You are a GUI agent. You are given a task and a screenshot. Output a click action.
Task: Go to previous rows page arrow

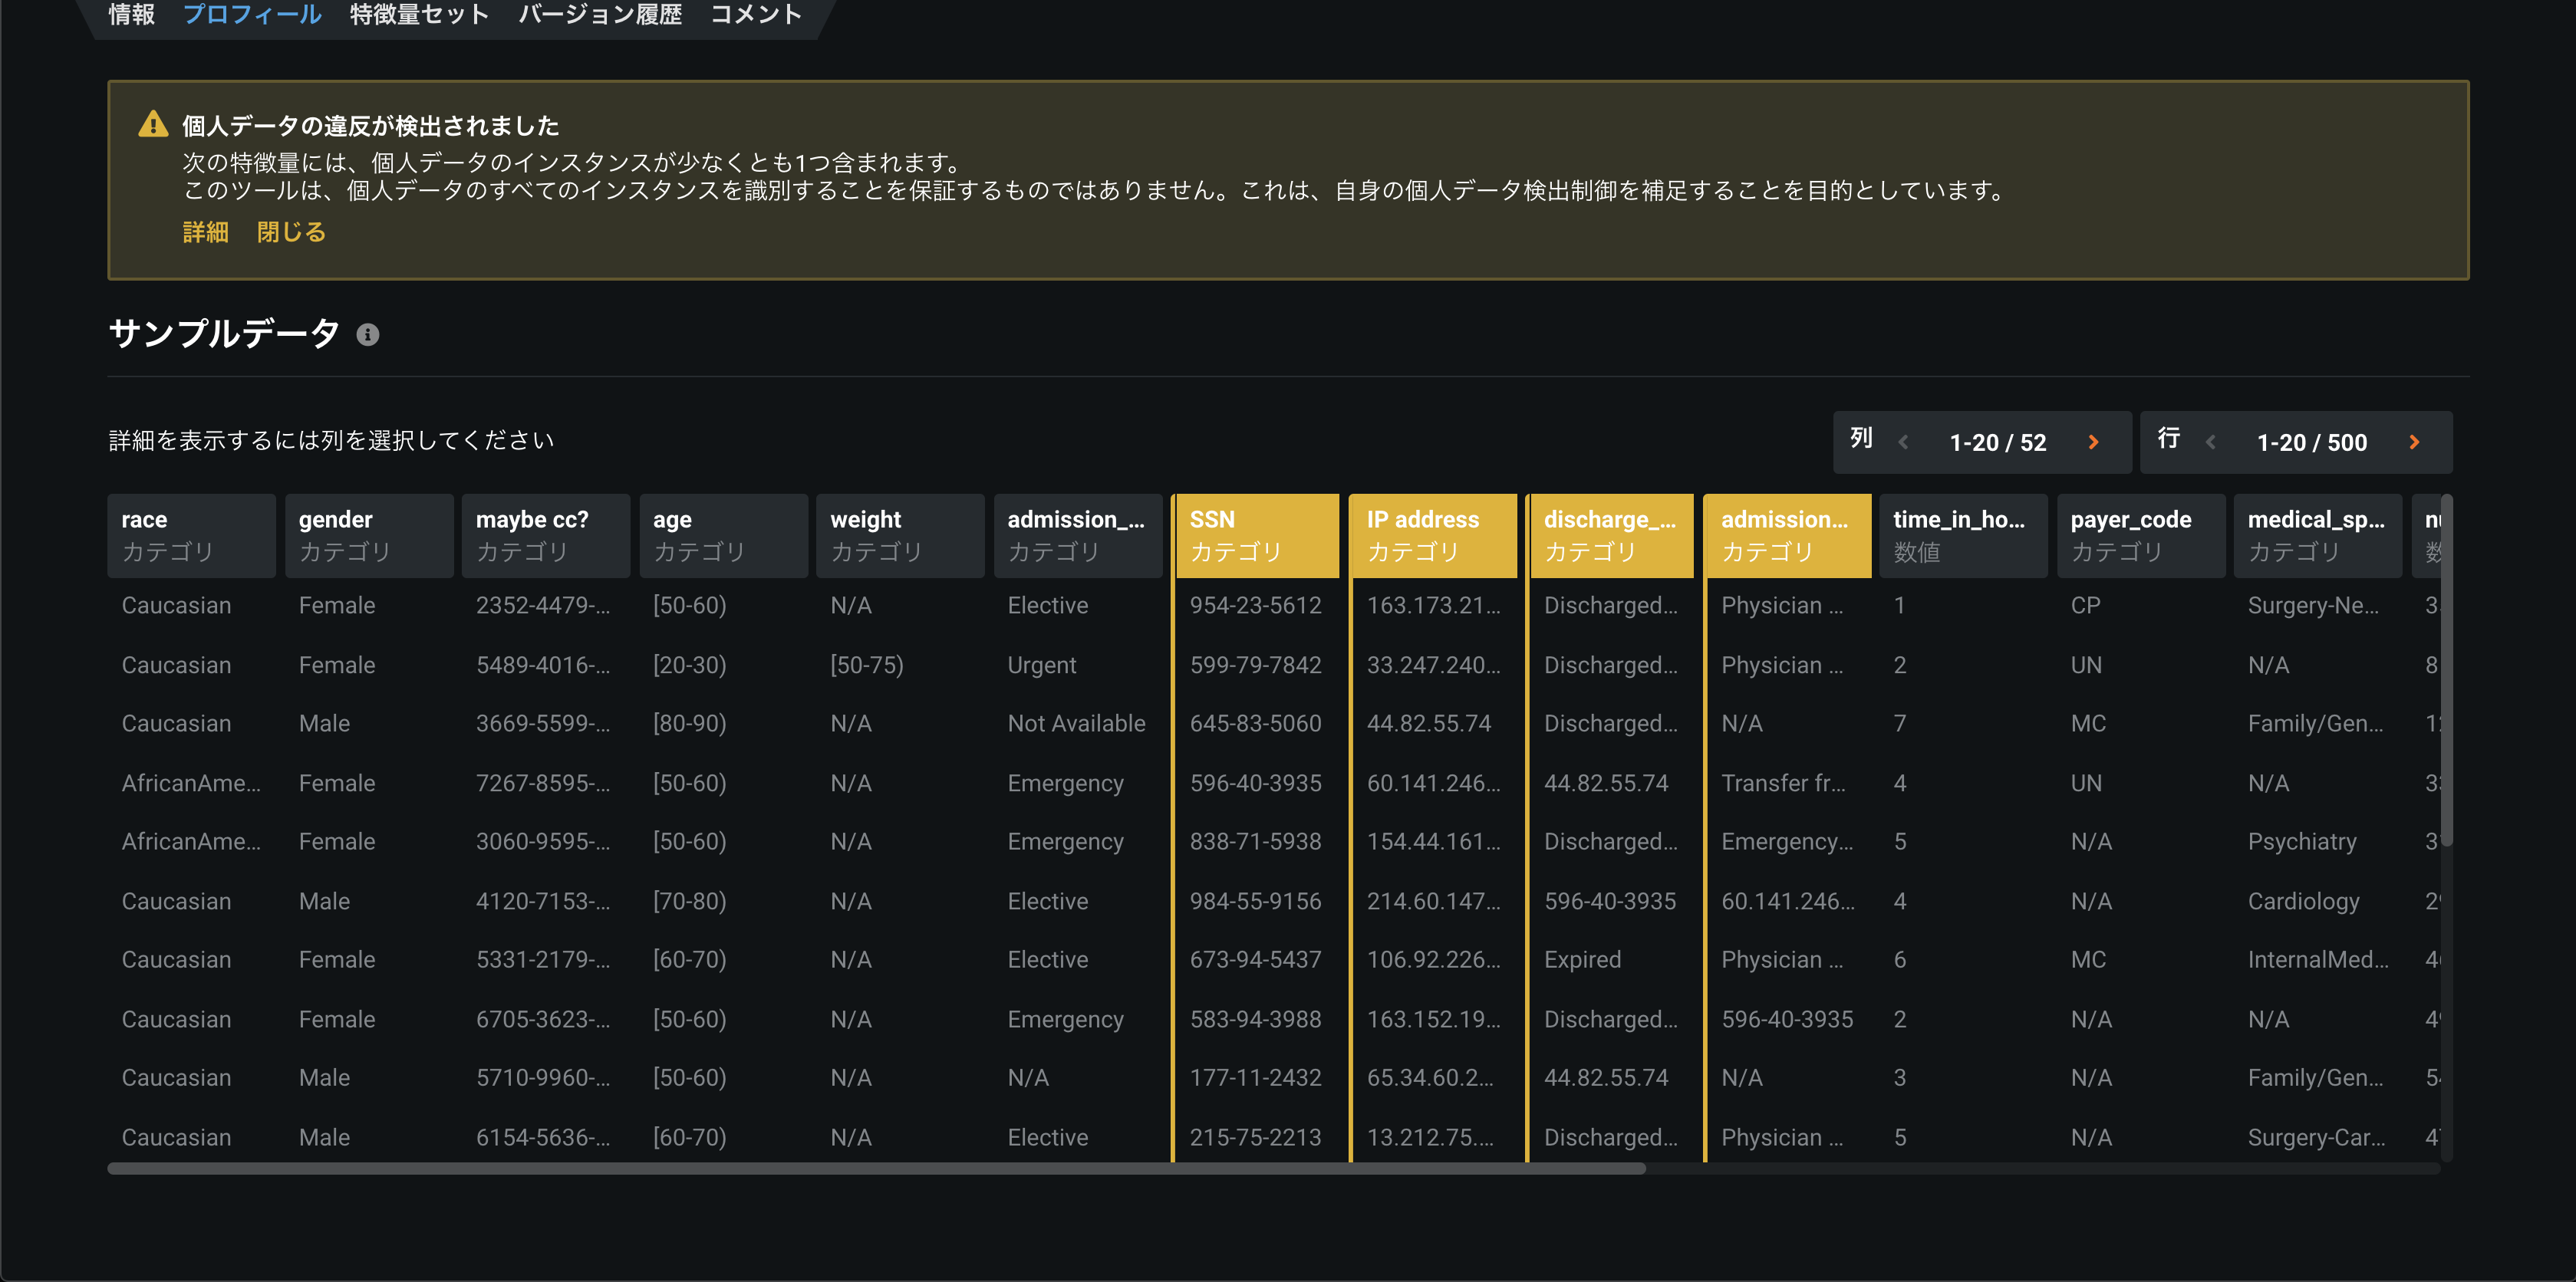click(2211, 442)
